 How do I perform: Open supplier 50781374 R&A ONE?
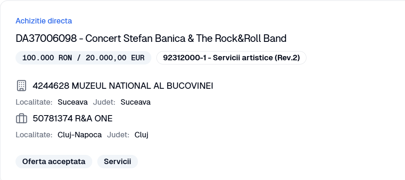coord(73,118)
